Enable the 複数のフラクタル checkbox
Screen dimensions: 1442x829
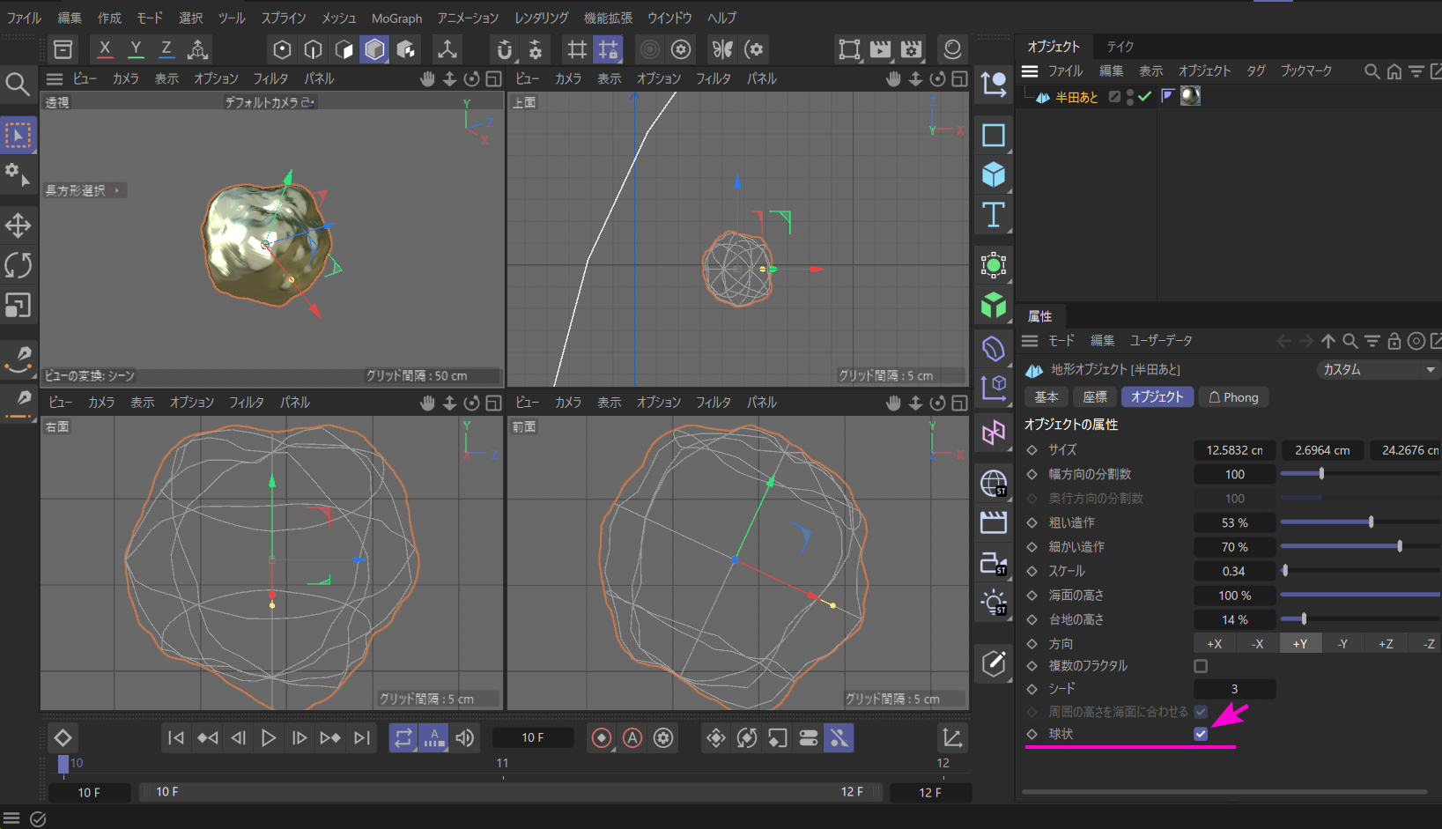point(1201,666)
